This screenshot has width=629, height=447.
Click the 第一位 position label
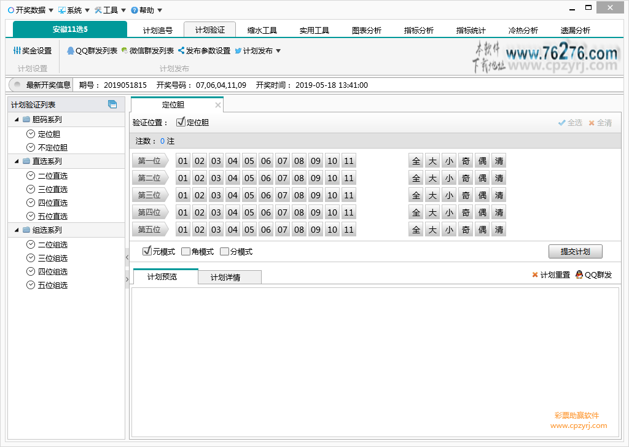[x=150, y=161]
